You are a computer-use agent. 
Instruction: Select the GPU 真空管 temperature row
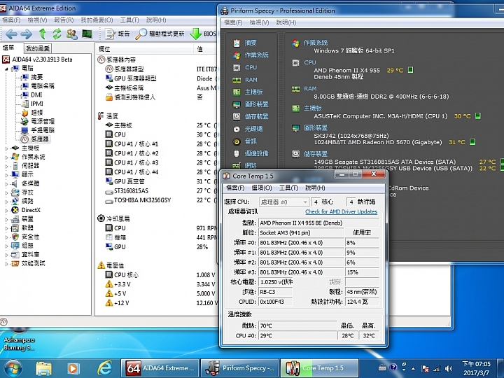click(129, 181)
